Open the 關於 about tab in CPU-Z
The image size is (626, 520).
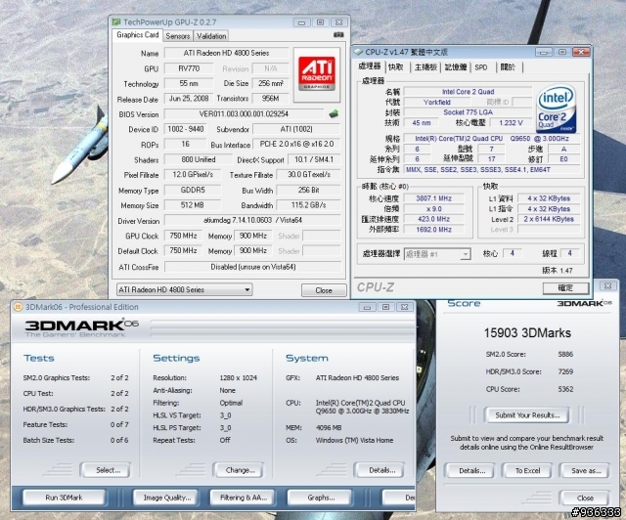tap(508, 67)
